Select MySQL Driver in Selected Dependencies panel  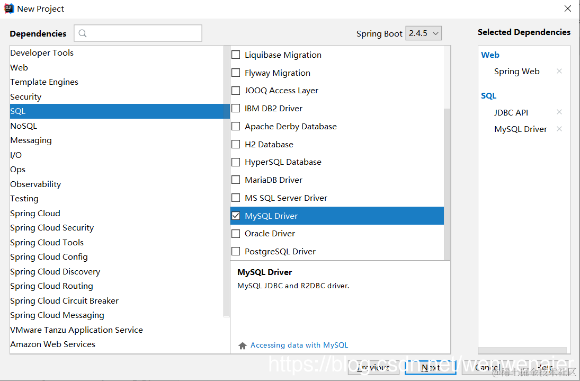click(521, 129)
